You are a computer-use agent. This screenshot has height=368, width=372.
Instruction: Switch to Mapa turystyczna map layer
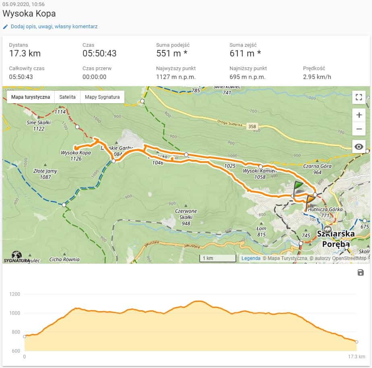click(31, 97)
